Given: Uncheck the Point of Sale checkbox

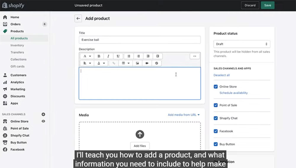Looking at the screenshot, I should pos(215,105).
